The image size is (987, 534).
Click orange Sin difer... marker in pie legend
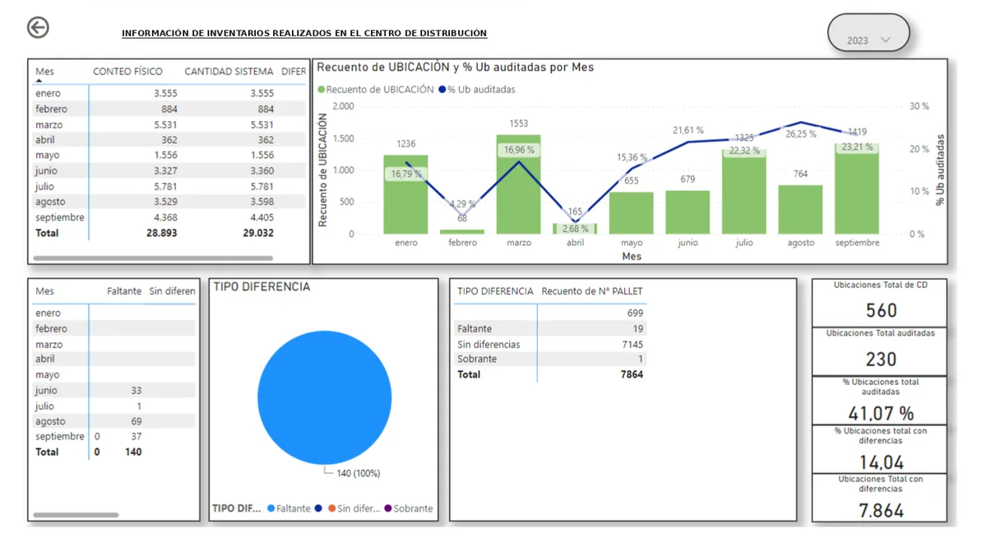pyautogui.click(x=331, y=508)
